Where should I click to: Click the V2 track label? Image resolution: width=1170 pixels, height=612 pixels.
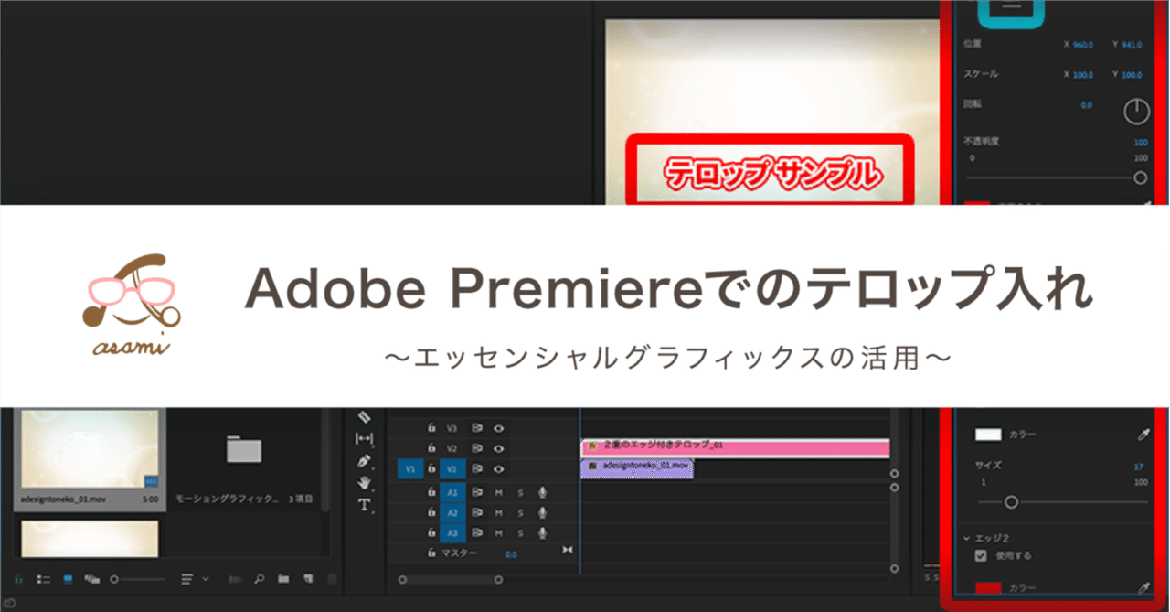[x=452, y=448]
